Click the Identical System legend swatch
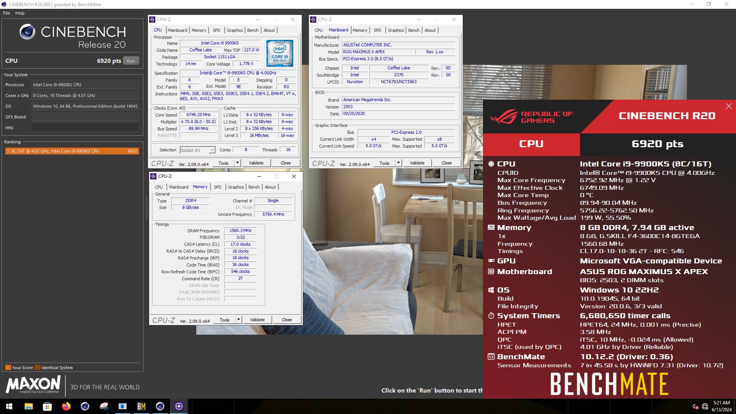The image size is (736, 414). 37,367
